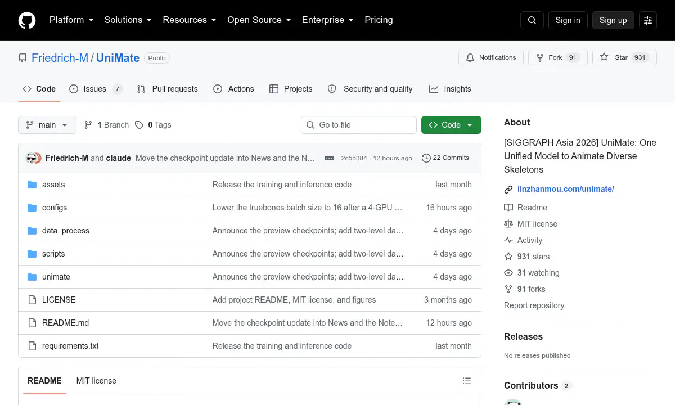Expand the Enterprise menu
675x405 pixels.
(x=327, y=20)
